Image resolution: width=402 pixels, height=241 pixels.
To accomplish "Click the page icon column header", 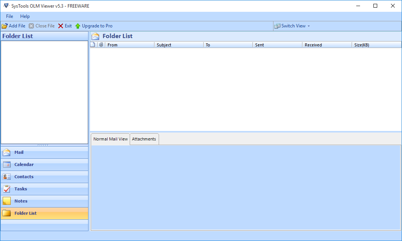I will coord(93,45).
